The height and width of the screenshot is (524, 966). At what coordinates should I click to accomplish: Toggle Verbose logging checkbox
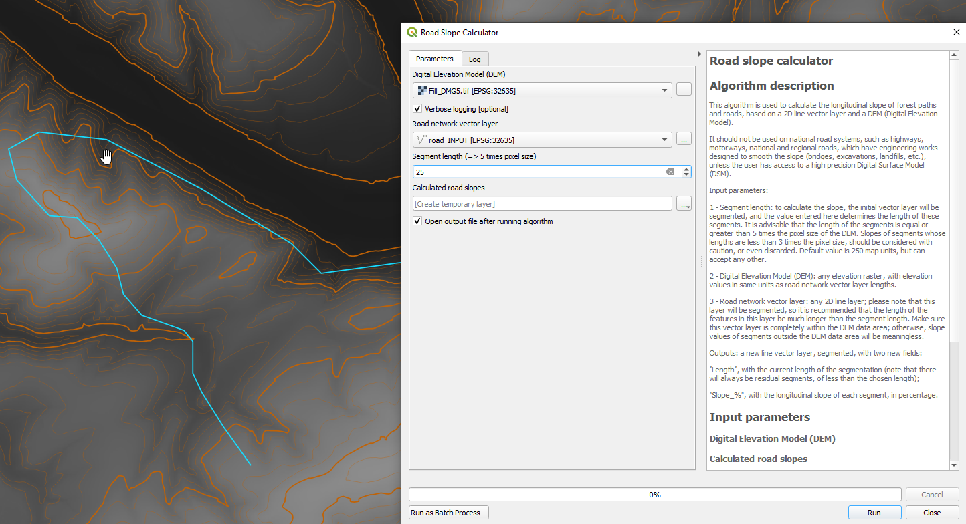(x=417, y=108)
